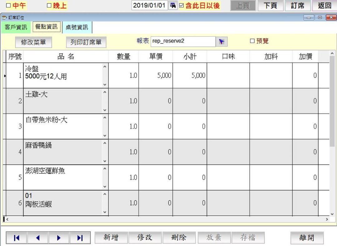Click the binoculars date search icon
Image resolution: width=337 pixels, height=246 pixels.
173,5
